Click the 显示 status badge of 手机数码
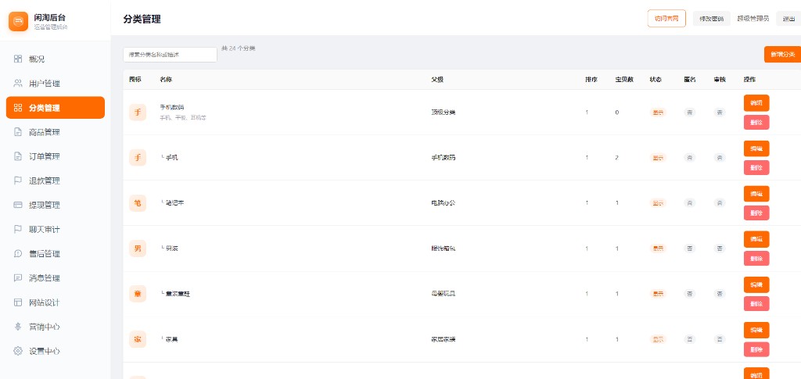Image resolution: width=801 pixels, height=379 pixels. [x=657, y=113]
